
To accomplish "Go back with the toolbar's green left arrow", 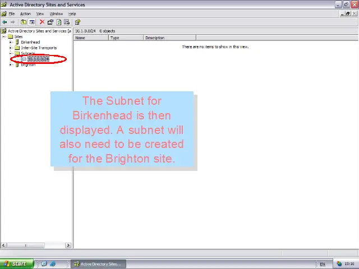I will pos(4,22).
